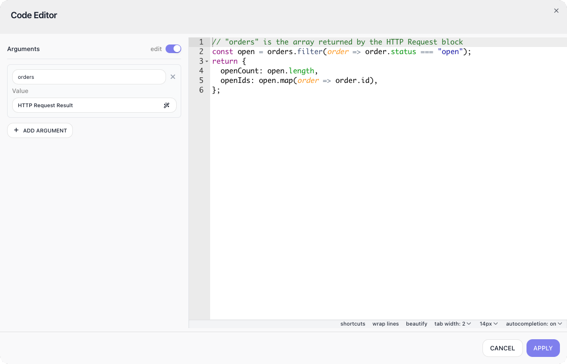Image resolution: width=567 pixels, height=364 pixels.
Task: Remove the orders argument
Action: (173, 77)
